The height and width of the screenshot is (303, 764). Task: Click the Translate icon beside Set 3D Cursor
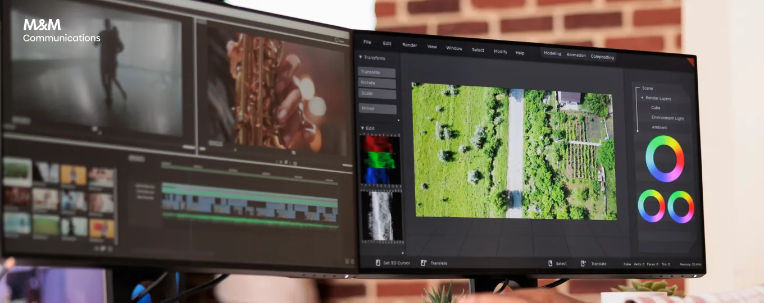click(424, 263)
